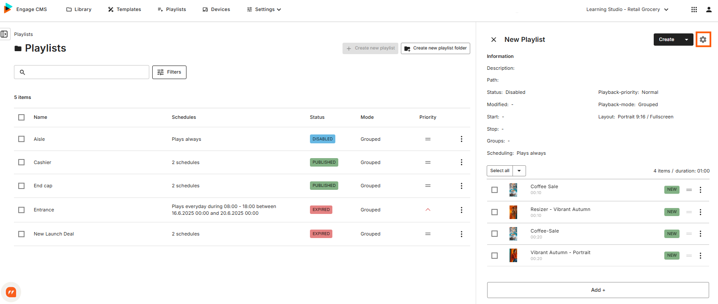Viewport: 718px width, 304px height.
Task: Click the Add + button
Action: coord(598,290)
